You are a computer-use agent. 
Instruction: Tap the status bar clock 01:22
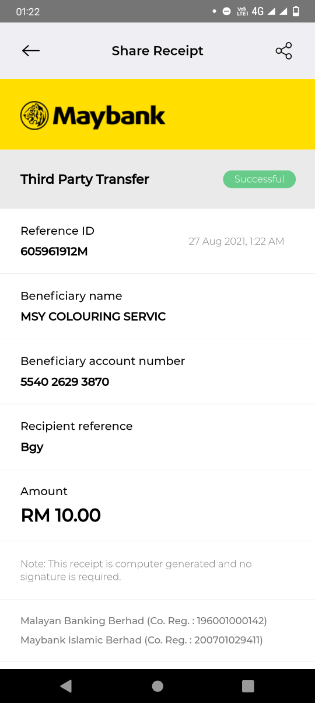tap(28, 12)
